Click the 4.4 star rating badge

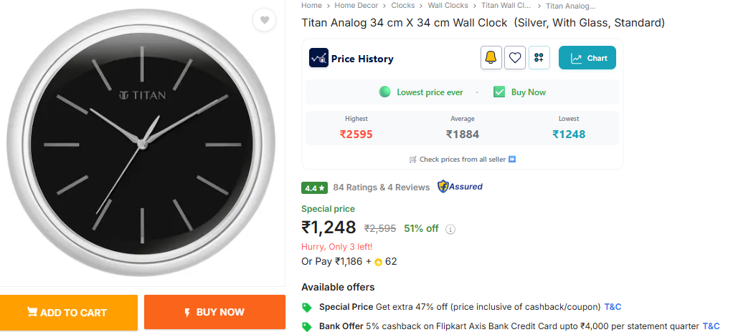(314, 187)
